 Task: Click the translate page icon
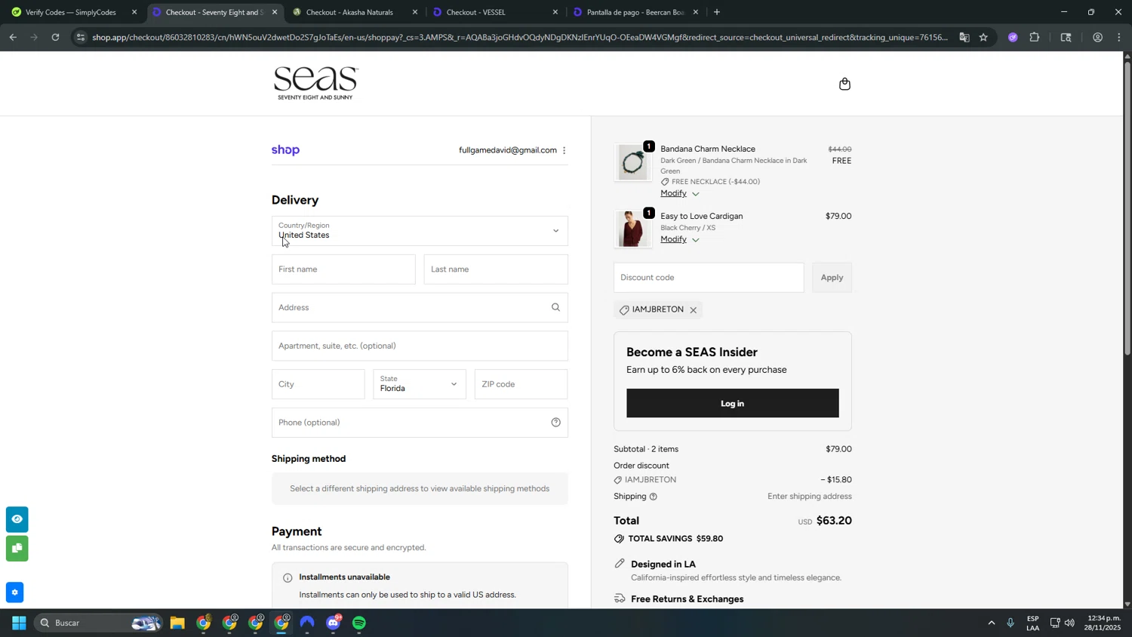[x=964, y=37]
